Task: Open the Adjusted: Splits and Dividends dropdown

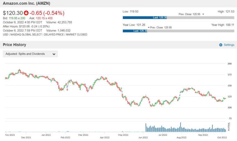Action: pos(30,54)
